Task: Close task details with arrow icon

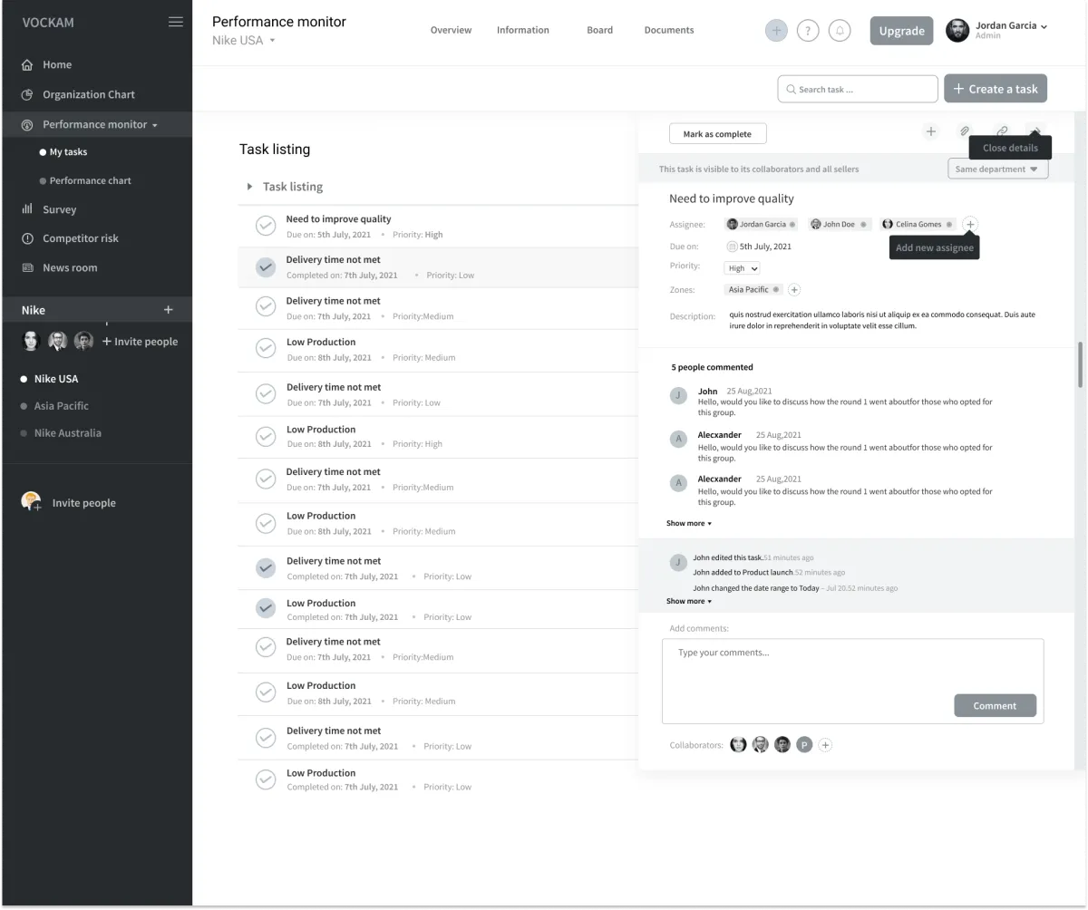Action: point(1035,131)
